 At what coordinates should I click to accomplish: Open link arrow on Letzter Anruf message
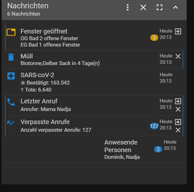coord(178,101)
